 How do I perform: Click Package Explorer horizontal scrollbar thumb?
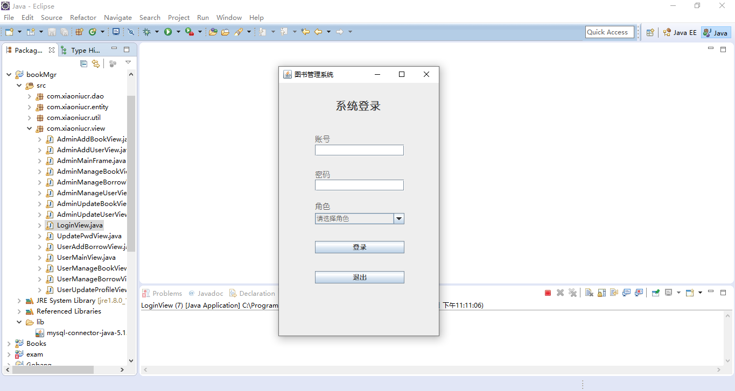(53, 370)
